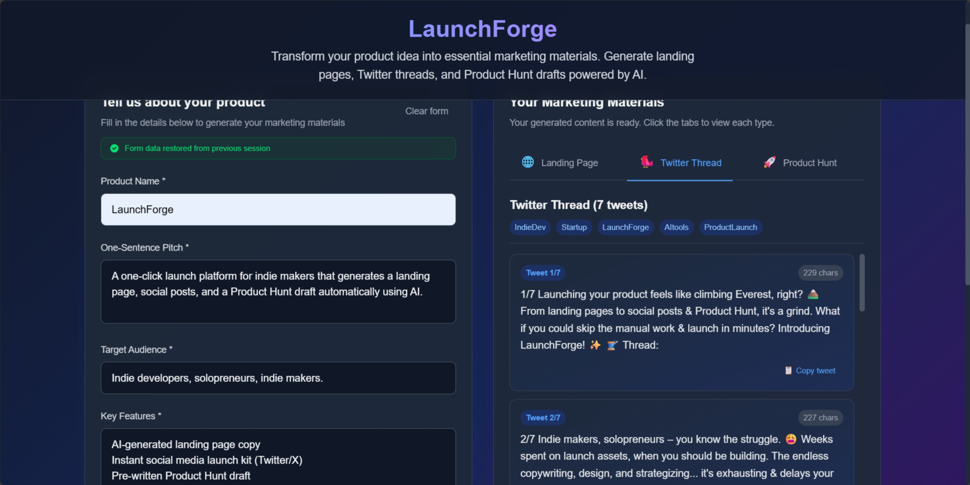Click the AItools hashtag pill
This screenshot has height=485, width=970.
tap(676, 227)
